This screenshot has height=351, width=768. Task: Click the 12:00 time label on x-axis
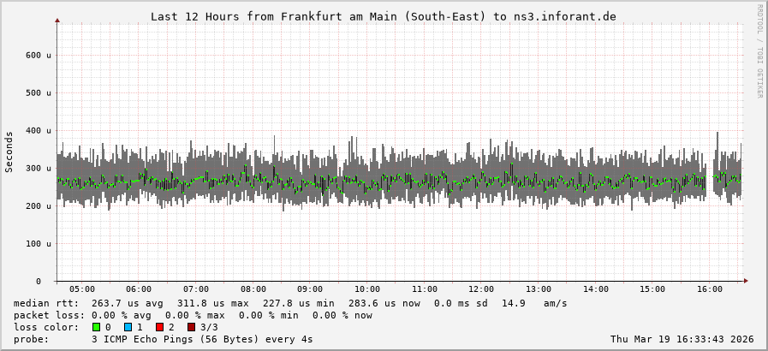tap(481, 289)
